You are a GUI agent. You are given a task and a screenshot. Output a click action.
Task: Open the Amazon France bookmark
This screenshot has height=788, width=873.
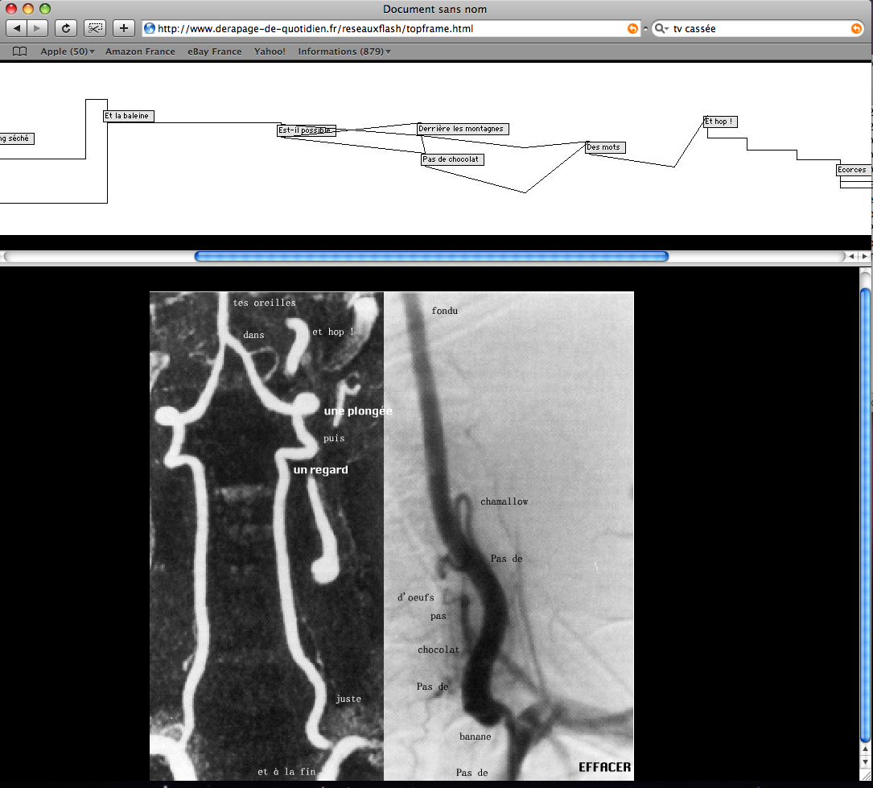point(140,52)
